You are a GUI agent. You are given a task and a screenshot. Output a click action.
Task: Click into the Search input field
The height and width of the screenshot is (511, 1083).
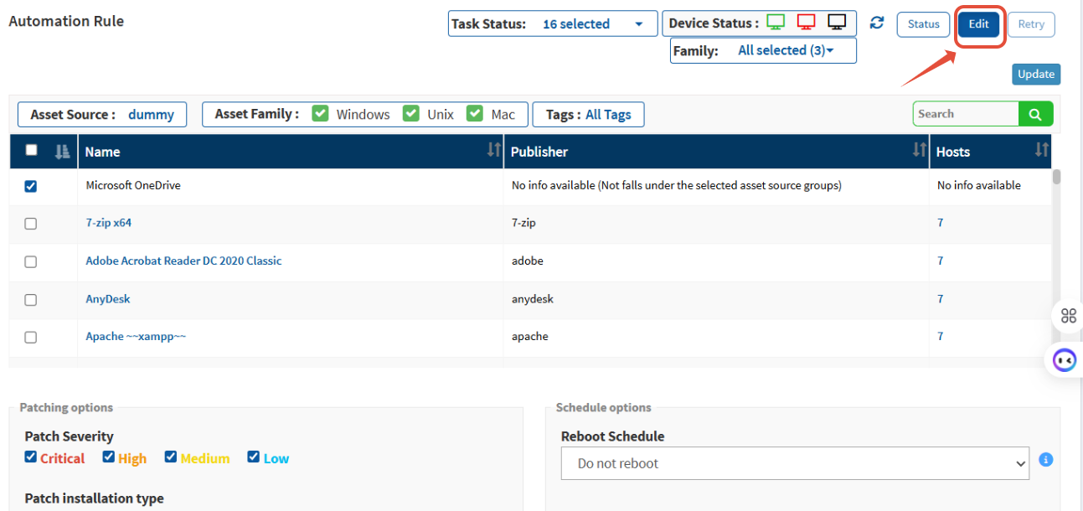pos(966,114)
